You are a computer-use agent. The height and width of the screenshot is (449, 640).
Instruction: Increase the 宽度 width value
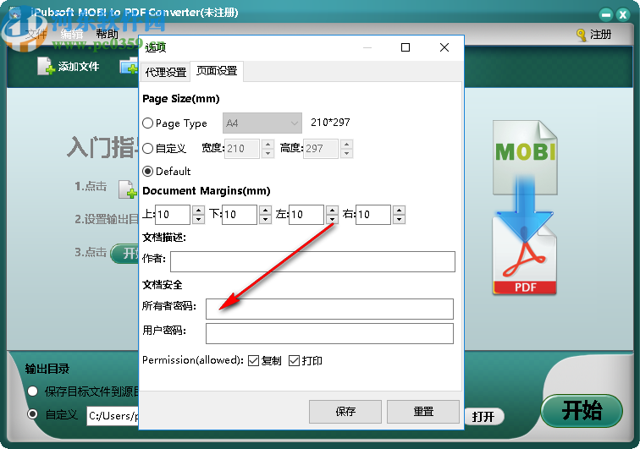268,144
